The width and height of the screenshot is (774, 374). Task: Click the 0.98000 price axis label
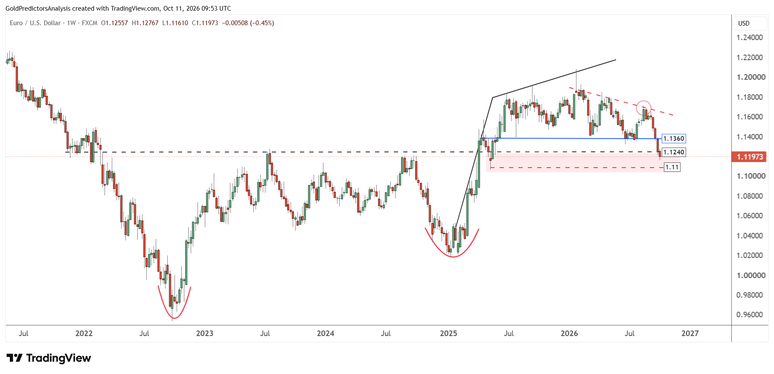750,295
